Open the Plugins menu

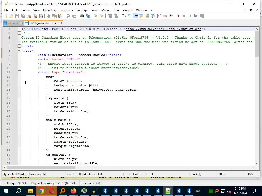click(127, 10)
